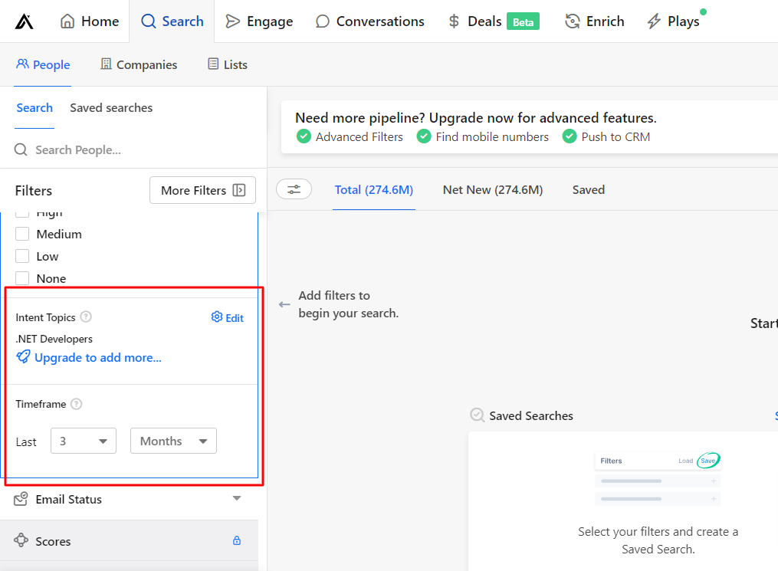The image size is (778, 571).
Task: Edit the Intent Topics settings
Action: [227, 317]
